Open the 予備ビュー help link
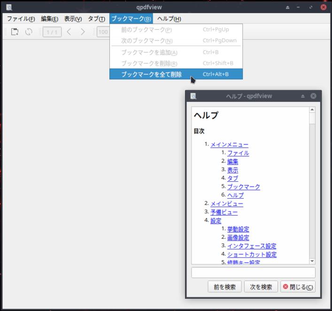Screen dimensions: 332x311 (x=224, y=212)
